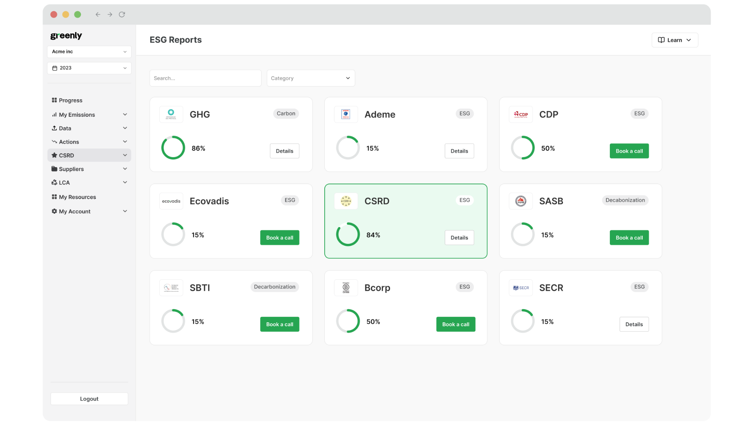Click the Bcorp logo
The height and width of the screenshot is (422, 751).
[x=346, y=288]
